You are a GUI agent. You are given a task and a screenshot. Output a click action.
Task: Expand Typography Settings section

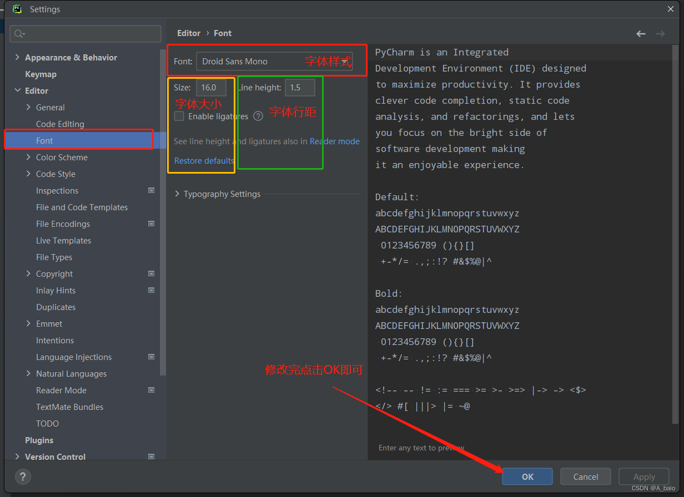(x=177, y=194)
